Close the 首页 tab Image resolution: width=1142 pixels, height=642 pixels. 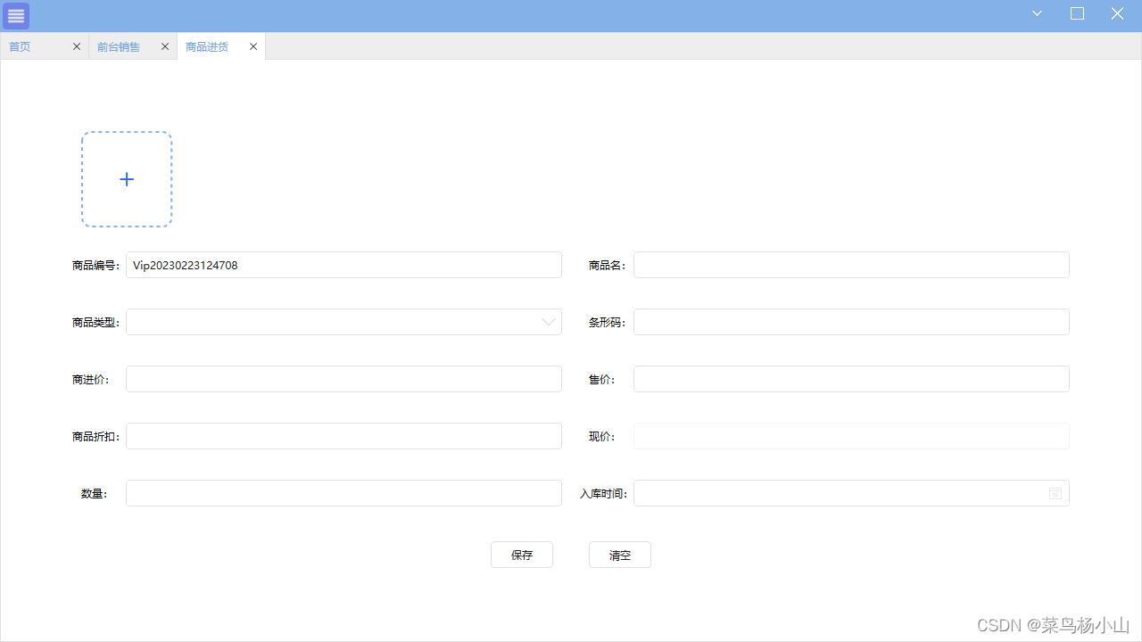77,46
